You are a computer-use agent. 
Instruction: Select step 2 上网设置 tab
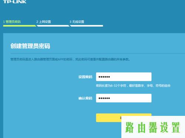(44, 22)
